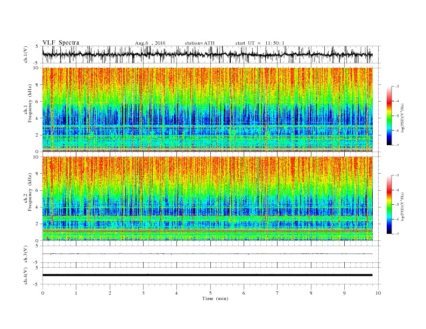Click the "-5" label on ch.2 colorbar
426x329 pixels.
tap(397, 205)
